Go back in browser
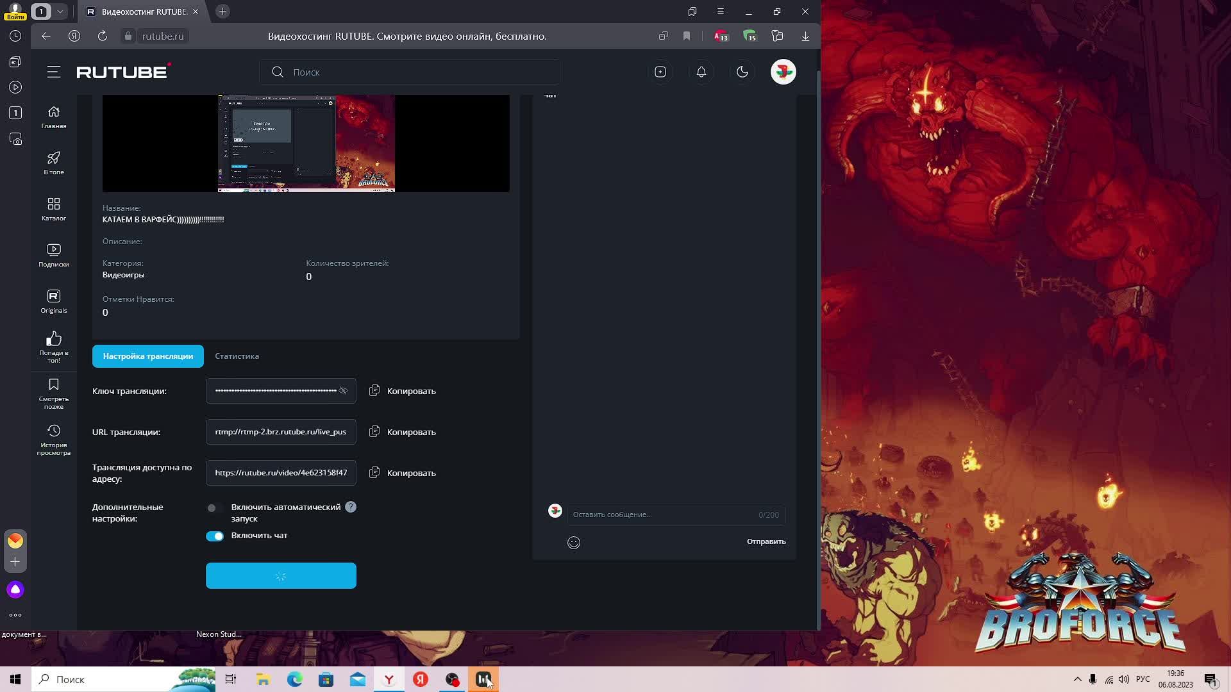Screen dimensions: 1231x692 click(x=46, y=37)
